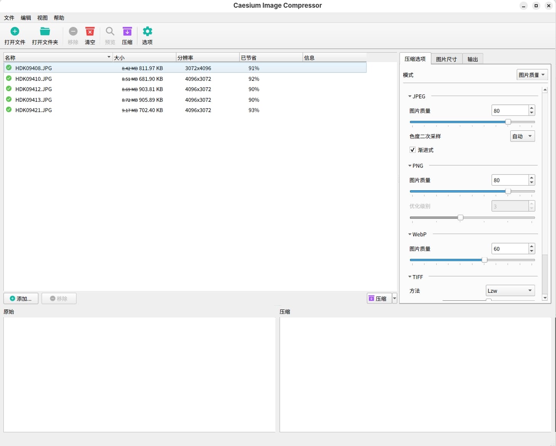The width and height of the screenshot is (556, 446).
Task: Collapse the TIFF section
Action: point(410,277)
